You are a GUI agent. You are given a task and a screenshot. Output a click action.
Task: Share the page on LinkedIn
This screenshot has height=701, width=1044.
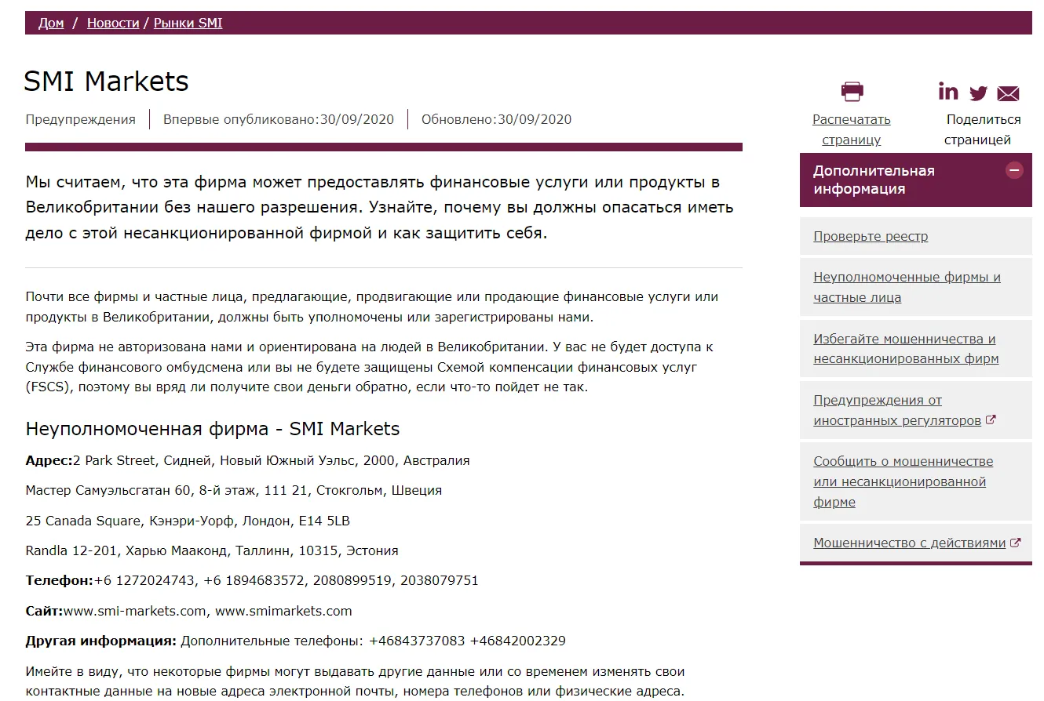pyautogui.click(x=948, y=92)
